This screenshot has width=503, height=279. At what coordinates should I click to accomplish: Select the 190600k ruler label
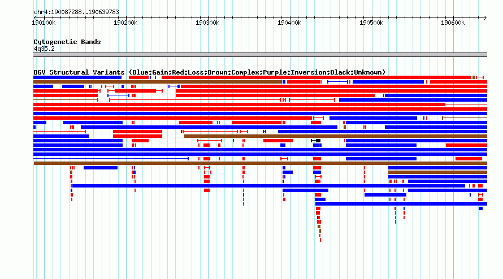click(x=453, y=23)
